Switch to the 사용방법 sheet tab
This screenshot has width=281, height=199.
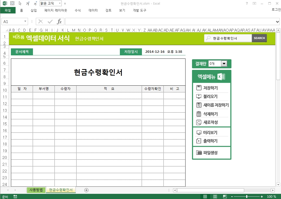click(36, 190)
